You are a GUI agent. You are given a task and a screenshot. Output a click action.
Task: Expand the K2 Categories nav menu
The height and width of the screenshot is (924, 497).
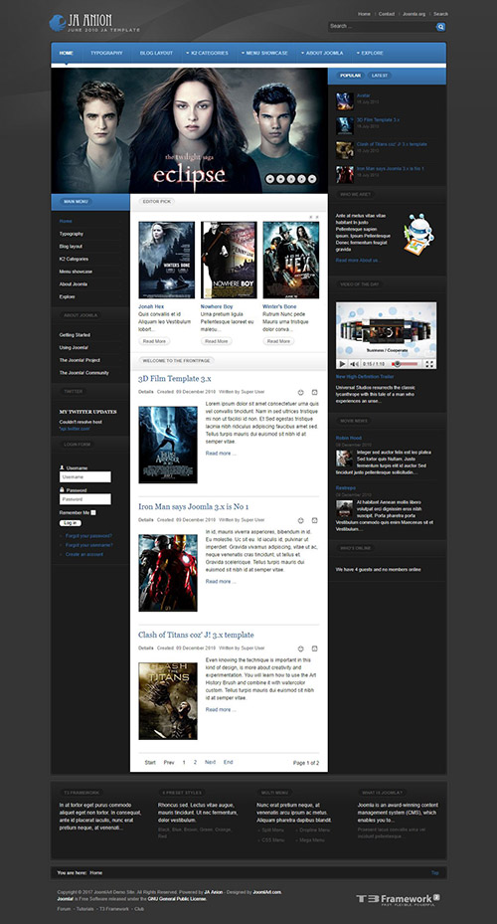coord(208,53)
